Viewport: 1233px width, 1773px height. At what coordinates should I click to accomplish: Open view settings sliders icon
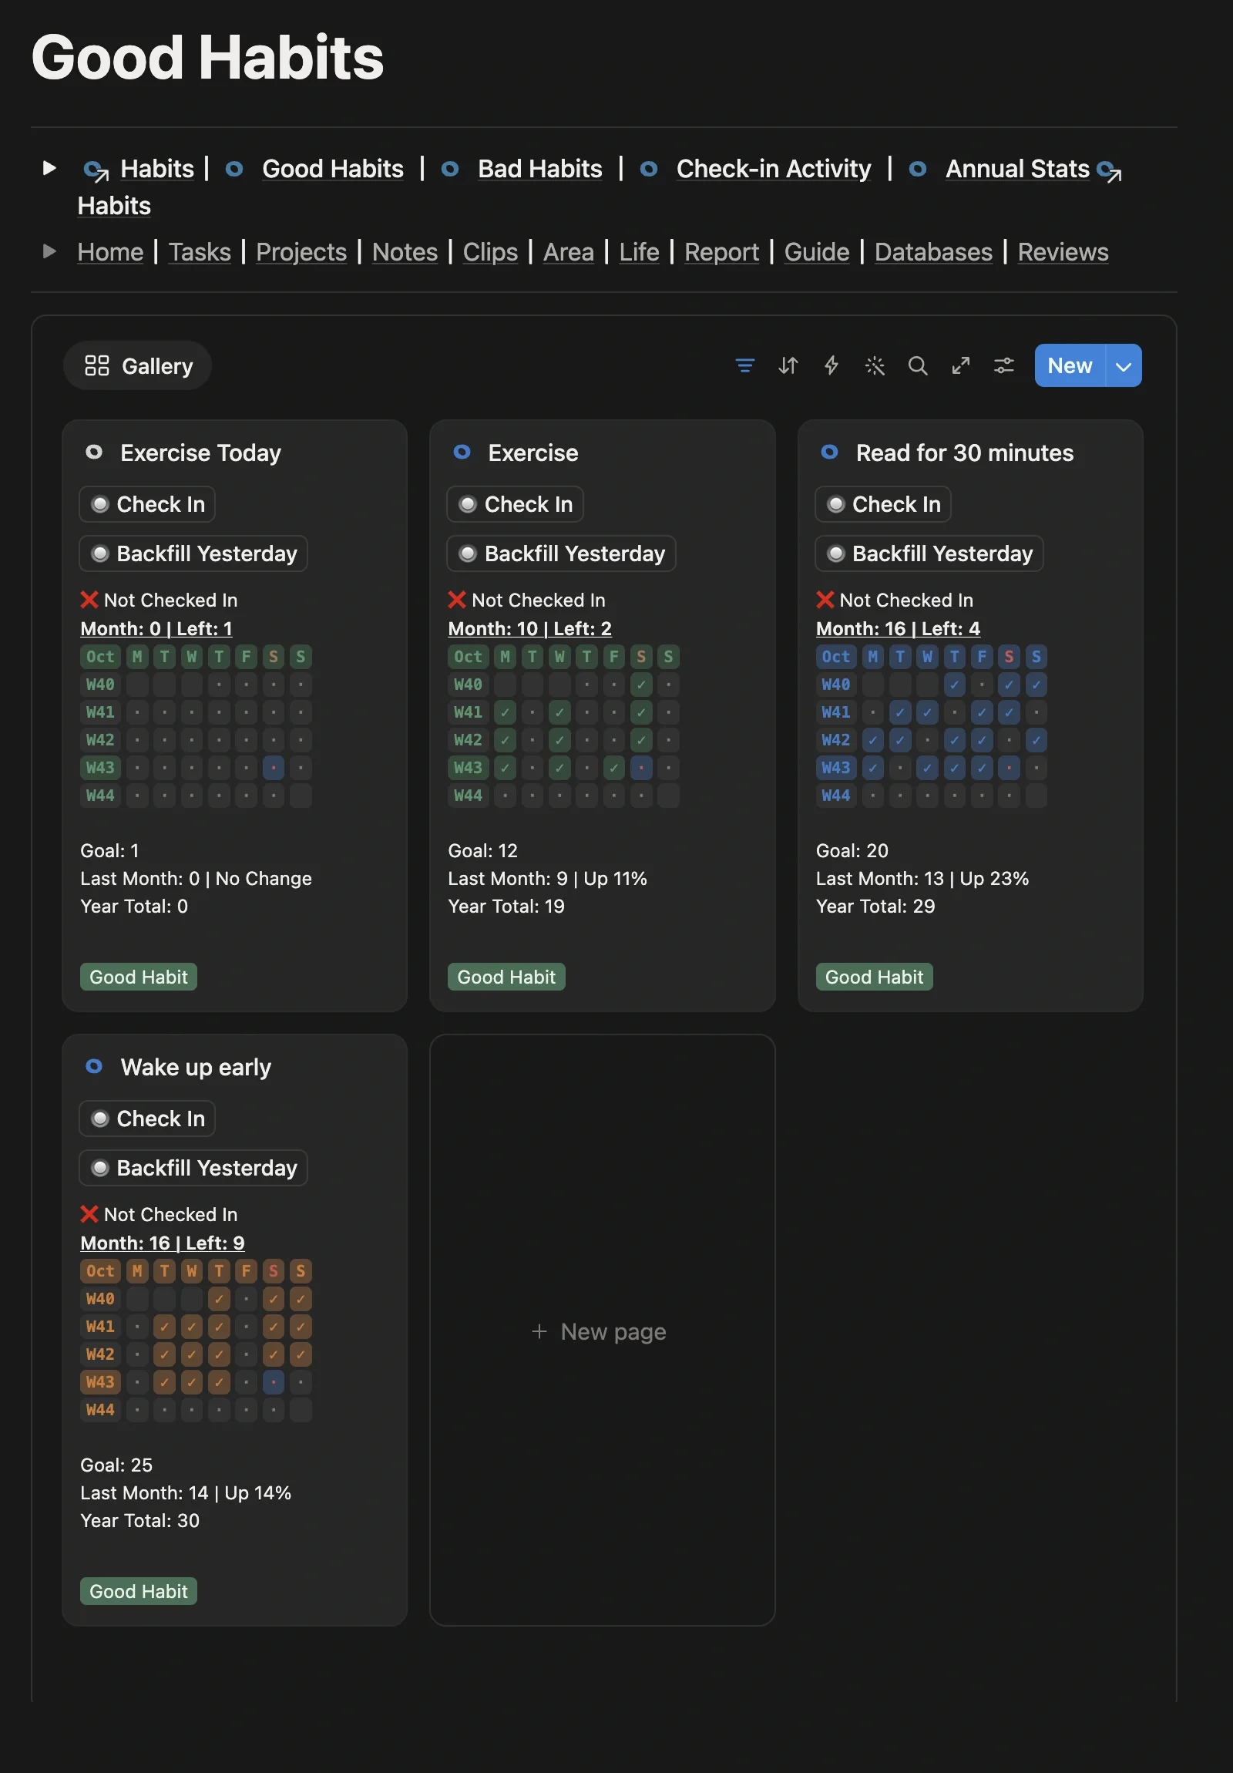click(1003, 365)
